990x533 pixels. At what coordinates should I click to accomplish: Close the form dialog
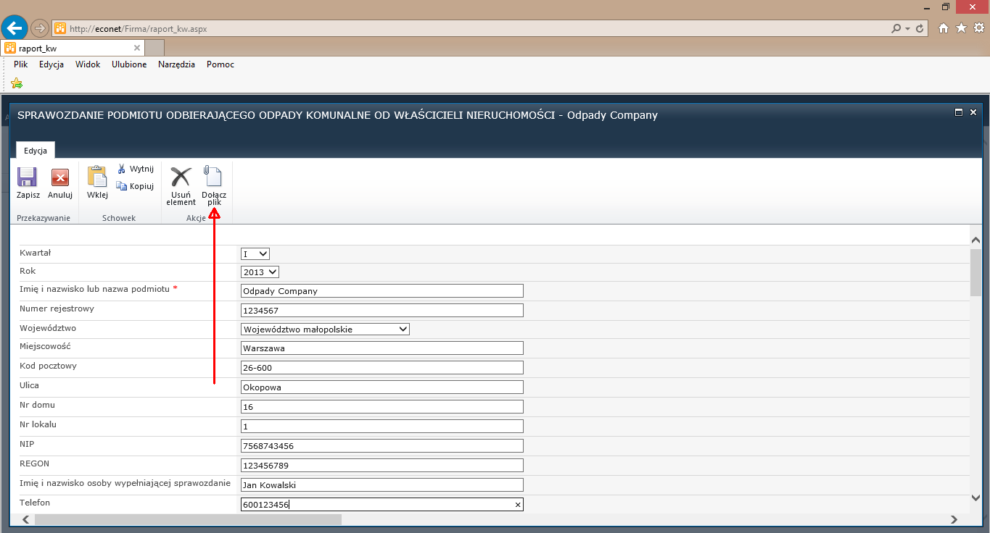click(973, 112)
